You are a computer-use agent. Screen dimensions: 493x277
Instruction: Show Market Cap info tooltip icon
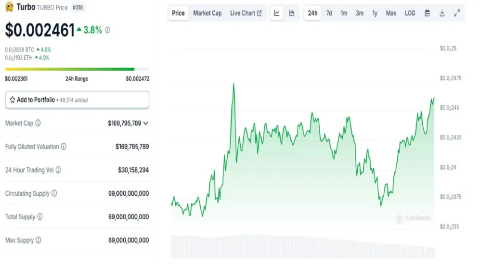[x=38, y=123]
